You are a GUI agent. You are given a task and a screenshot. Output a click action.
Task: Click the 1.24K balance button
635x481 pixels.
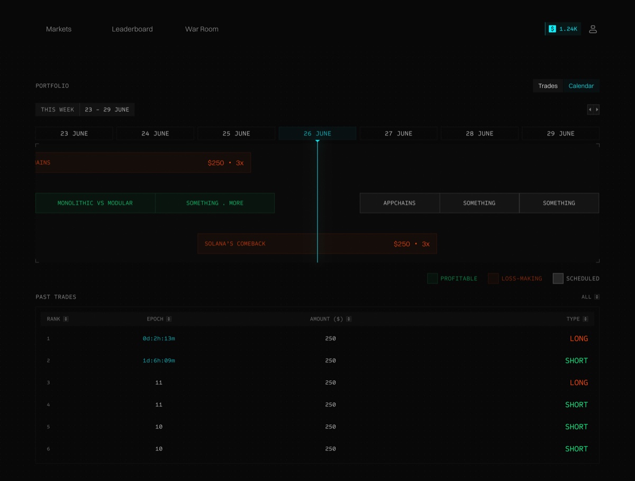[x=563, y=29]
